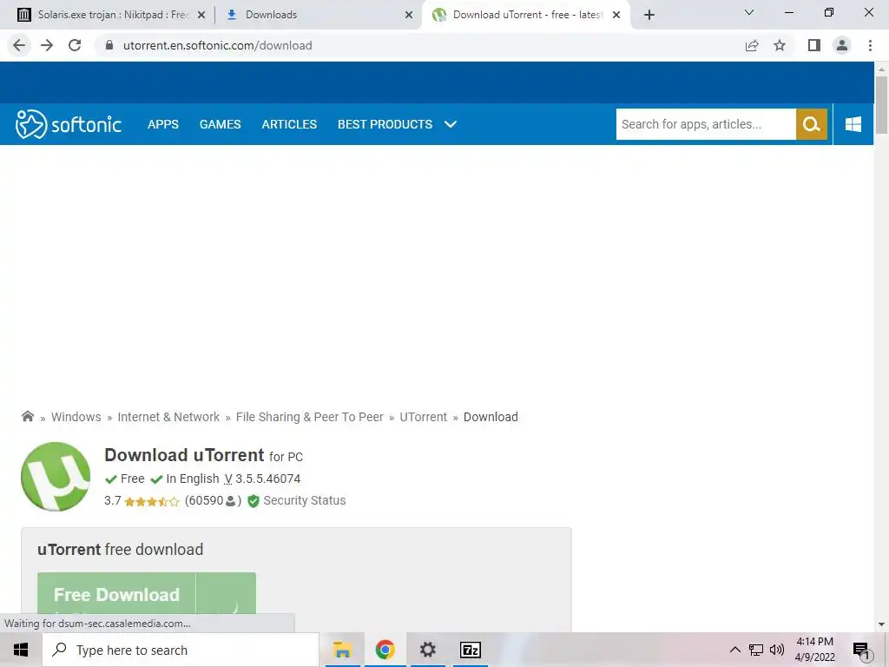View site info via padlock icon
889x667 pixels.
109,45
